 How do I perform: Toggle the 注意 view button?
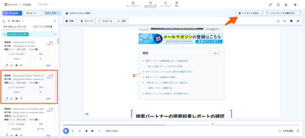pos(121,21)
